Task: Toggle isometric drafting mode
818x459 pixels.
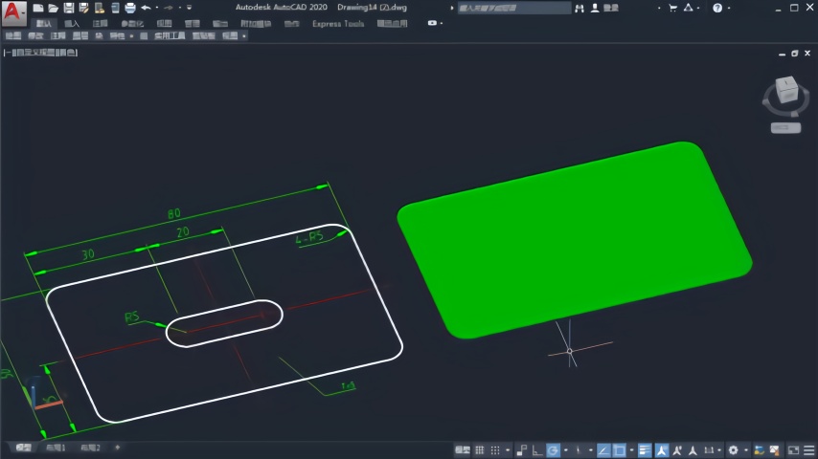Action: 578,450
